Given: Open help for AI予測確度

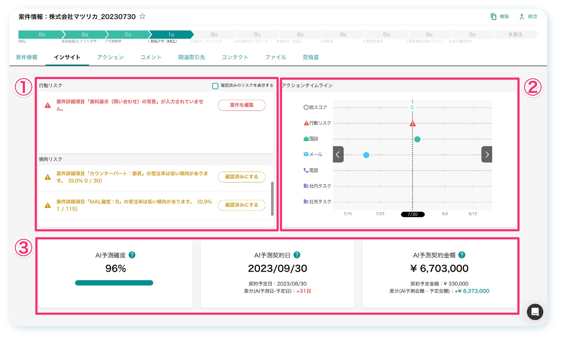Looking at the screenshot, I should 132,255.
